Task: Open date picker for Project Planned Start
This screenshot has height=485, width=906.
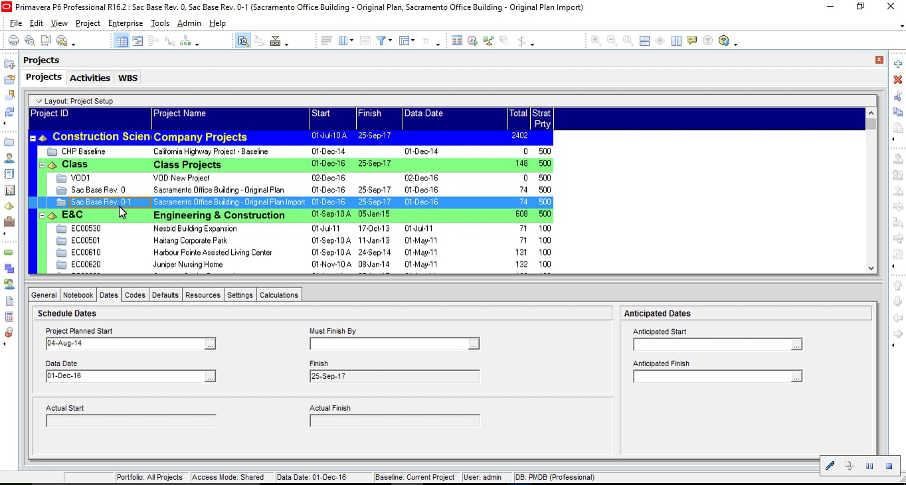Action: 210,344
